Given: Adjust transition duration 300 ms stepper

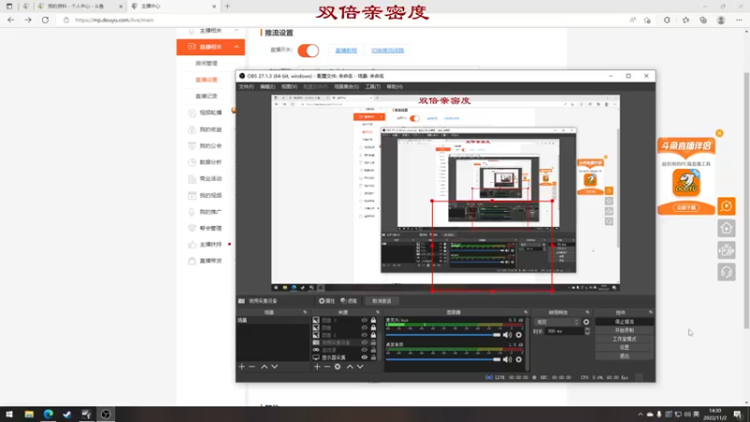Looking at the screenshot, I should [587, 331].
